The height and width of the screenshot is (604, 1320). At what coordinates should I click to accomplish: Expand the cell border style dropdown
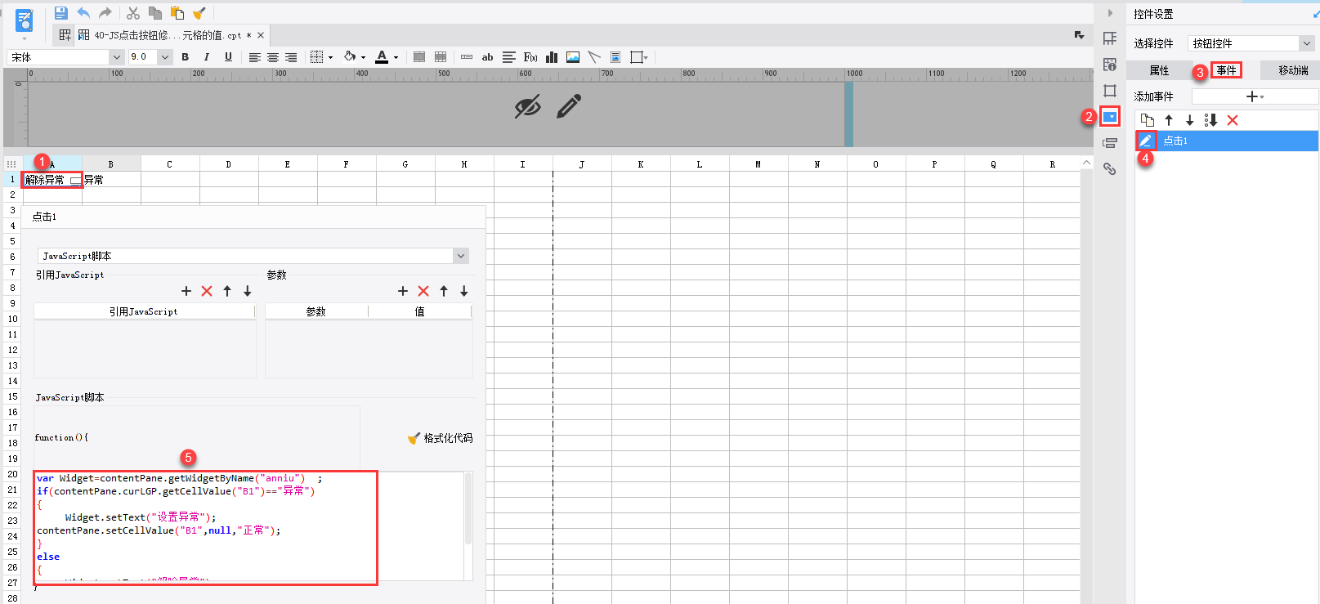330,57
